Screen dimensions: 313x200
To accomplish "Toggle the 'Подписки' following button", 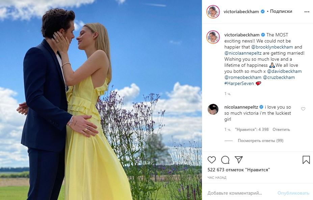I will click(281, 11).
